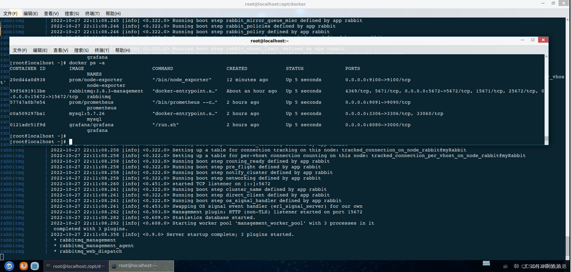Screen dimensions: 571x272
Task: Click port mapping 0.0.0.0:8080->3000/tcp
Action: [x=378, y=125]
